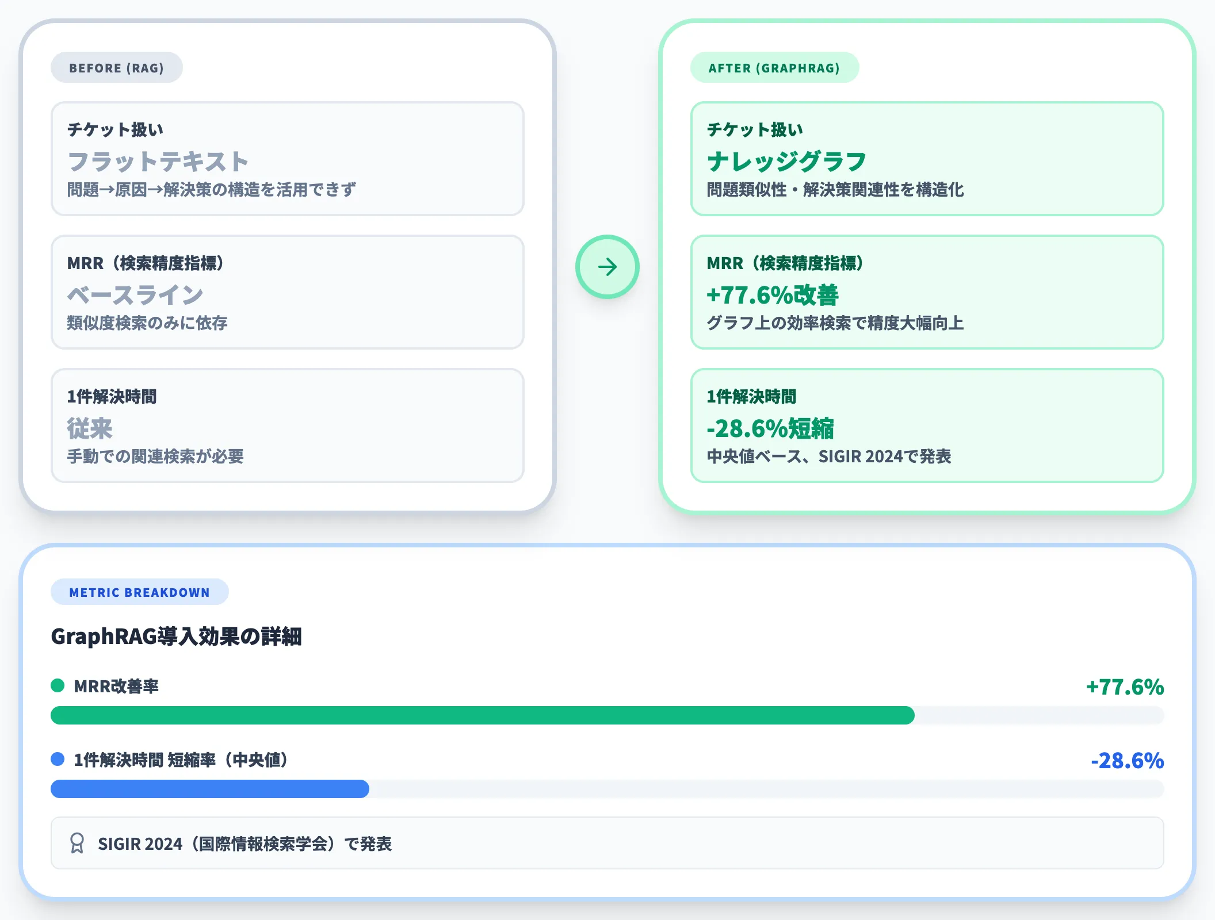The width and height of the screenshot is (1215, 920).
Task: Click the green dot next to MRR改善率
Action: point(58,685)
